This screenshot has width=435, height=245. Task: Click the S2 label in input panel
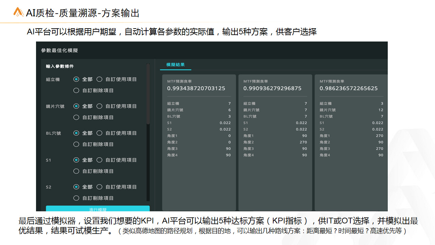pyautogui.click(x=48, y=187)
